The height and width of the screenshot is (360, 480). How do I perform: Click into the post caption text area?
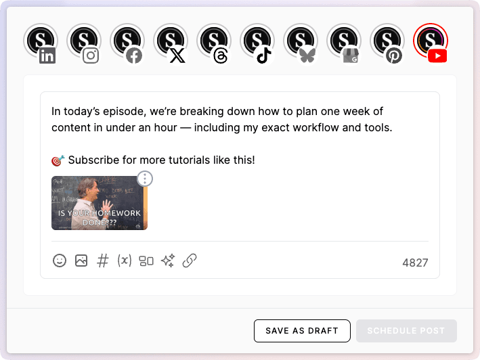click(240, 136)
